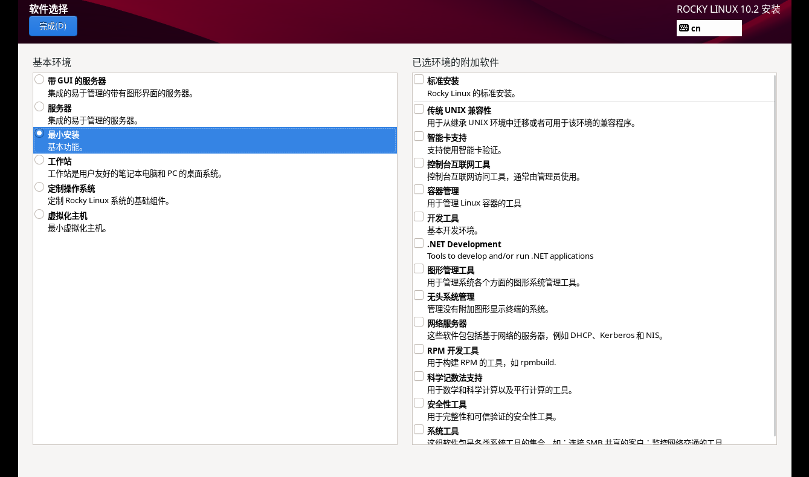Click the text 集成的易于管理的带有图形界面的服务器。
This screenshot has width=809, height=477.
121,94
